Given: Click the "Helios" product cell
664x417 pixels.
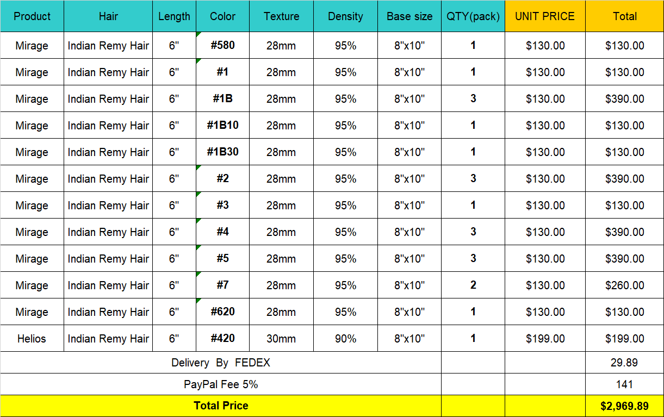Looking at the screenshot, I should tap(32, 339).
